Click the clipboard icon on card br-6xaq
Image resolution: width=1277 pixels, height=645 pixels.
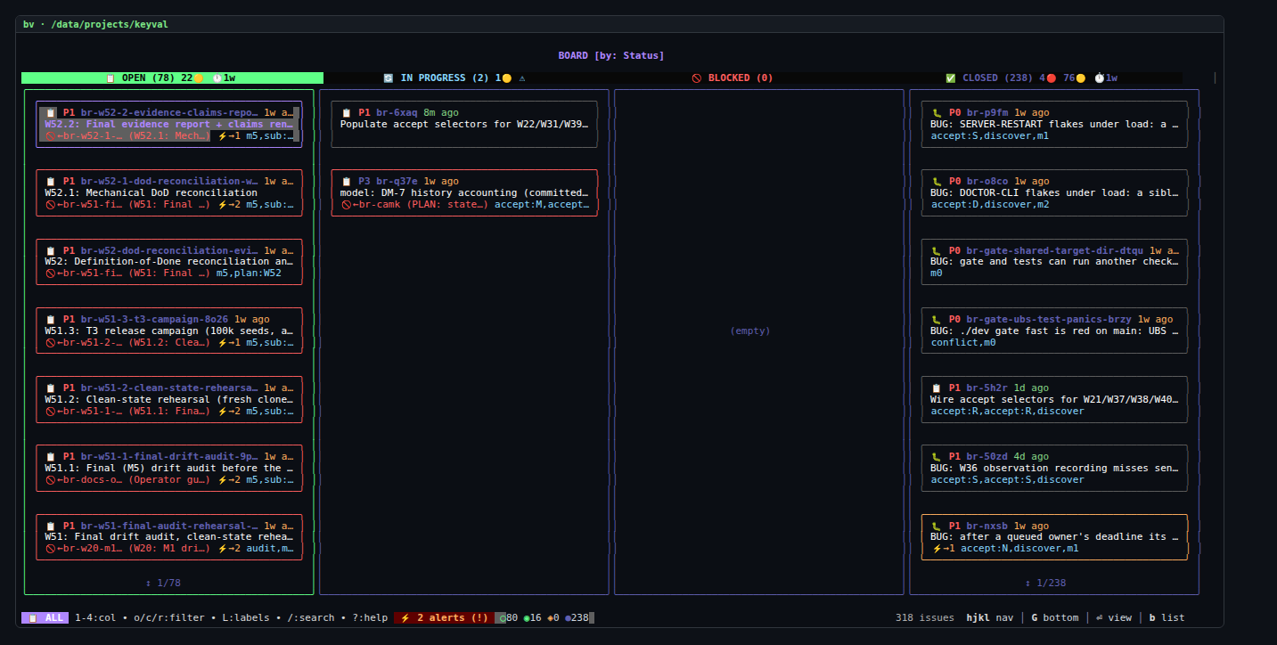click(x=347, y=113)
